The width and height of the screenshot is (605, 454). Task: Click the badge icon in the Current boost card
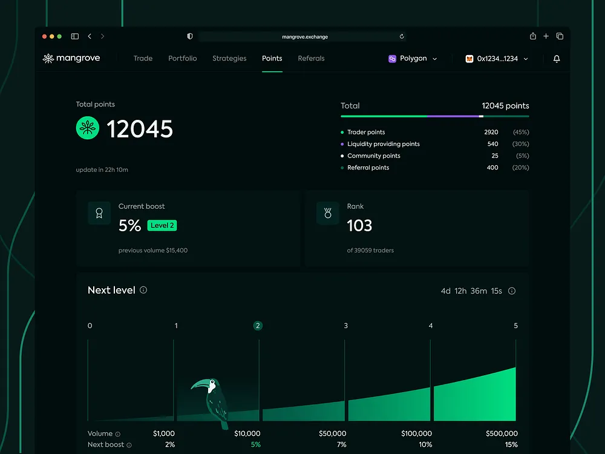(99, 213)
